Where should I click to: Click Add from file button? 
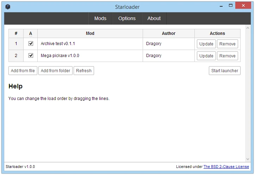coord(23,70)
